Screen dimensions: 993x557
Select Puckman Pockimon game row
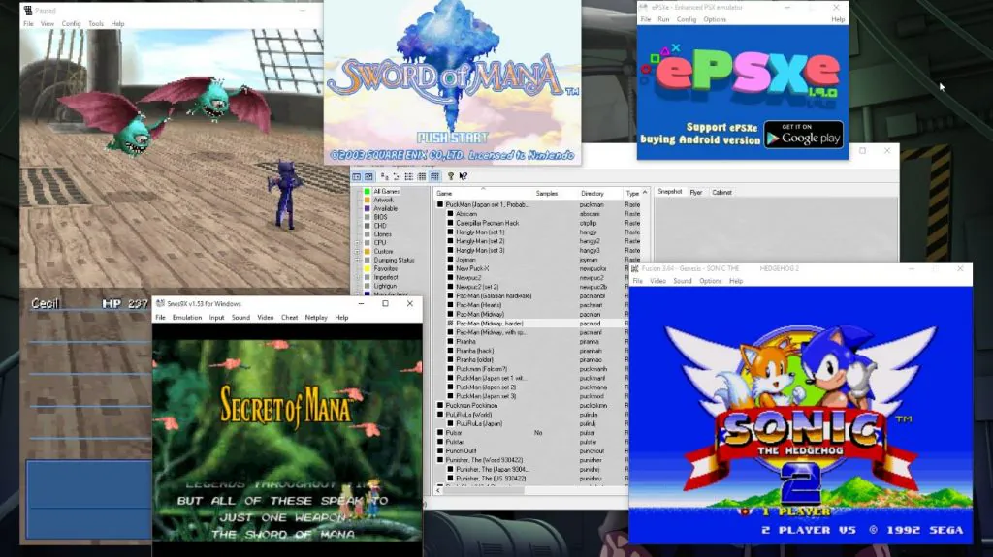471,406
